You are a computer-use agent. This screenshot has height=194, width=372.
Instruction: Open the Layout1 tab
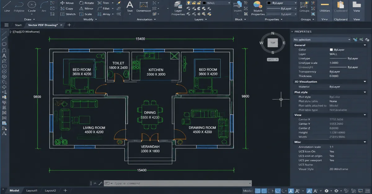32,191
